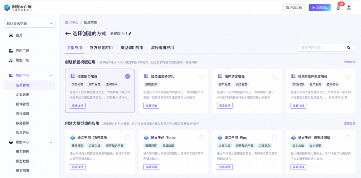This screenshot has height=178, width=361.
Task: Select the 插件调度增强 radio button
Action: [x=275, y=76]
